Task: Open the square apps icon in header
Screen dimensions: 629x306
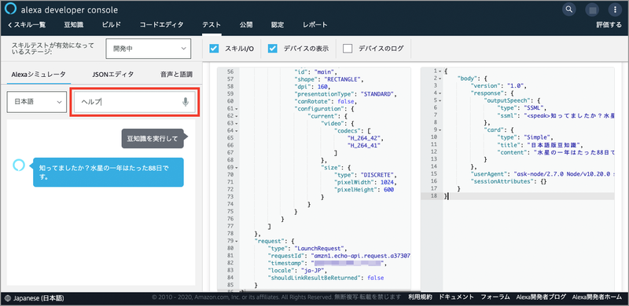Action: (x=592, y=9)
